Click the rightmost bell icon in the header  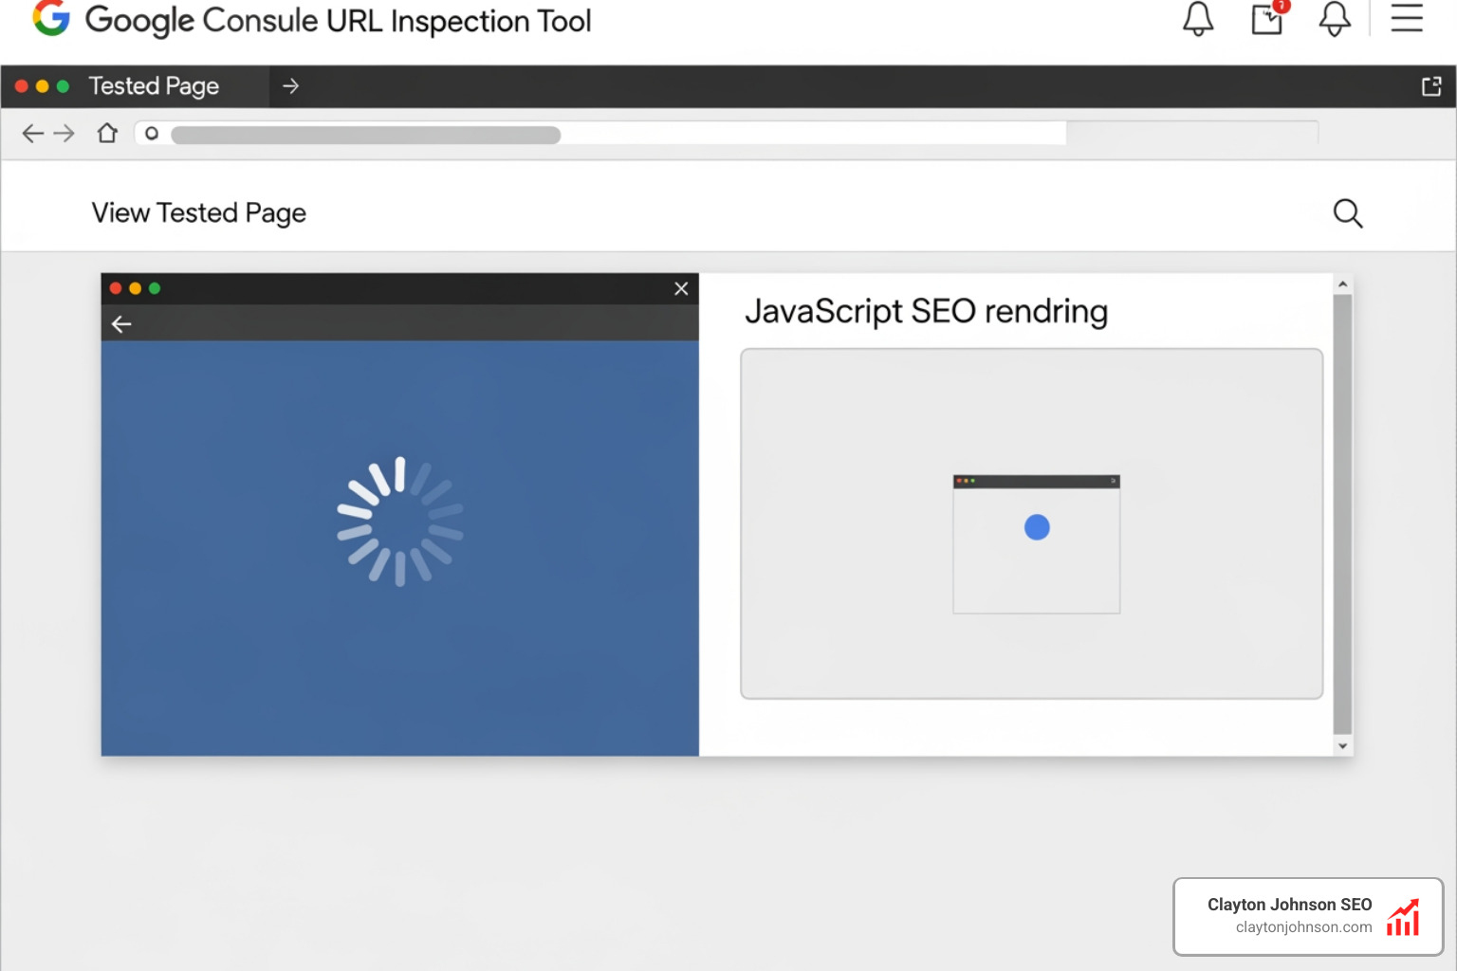coord(1335,17)
